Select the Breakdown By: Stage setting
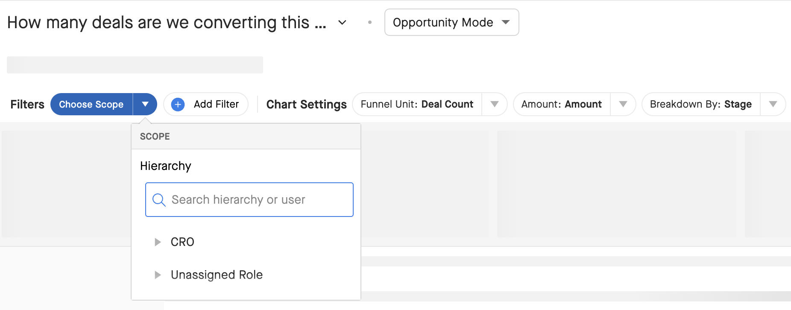The height and width of the screenshot is (310, 791). (x=700, y=104)
